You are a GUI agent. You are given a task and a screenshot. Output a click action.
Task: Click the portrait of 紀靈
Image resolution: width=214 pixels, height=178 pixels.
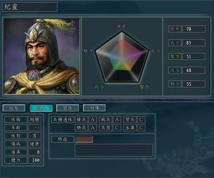coord(42,57)
